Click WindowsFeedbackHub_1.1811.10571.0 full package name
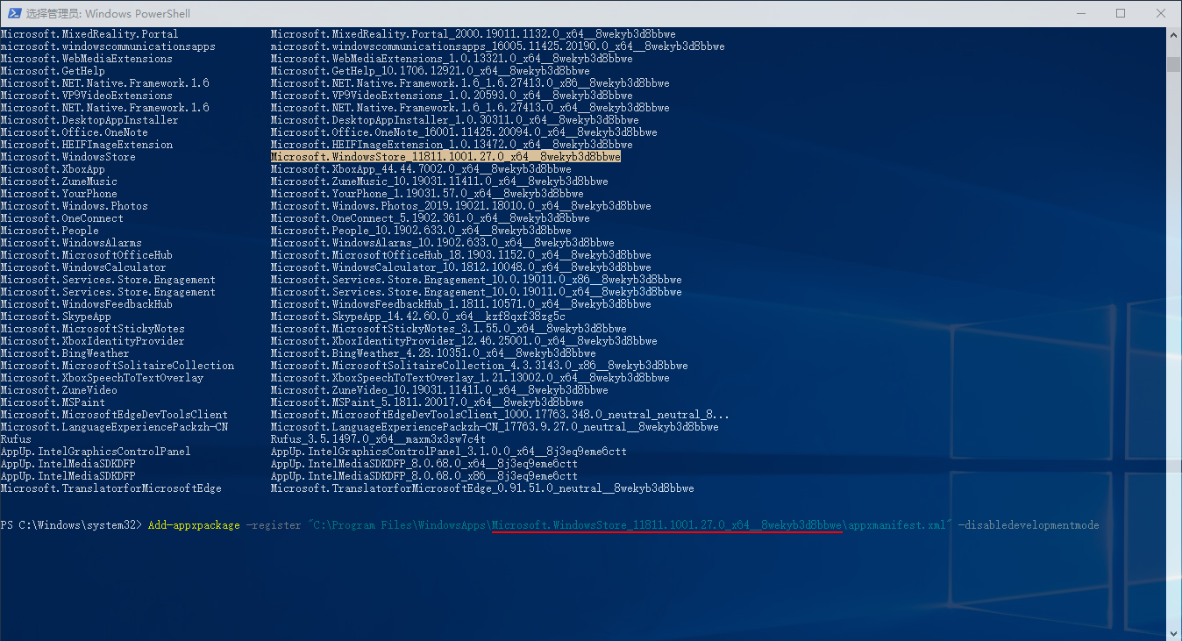This screenshot has height=641, width=1182. tap(460, 304)
